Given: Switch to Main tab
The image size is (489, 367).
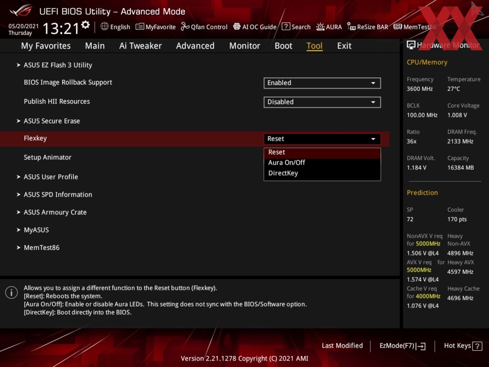Looking at the screenshot, I should coord(95,46).
